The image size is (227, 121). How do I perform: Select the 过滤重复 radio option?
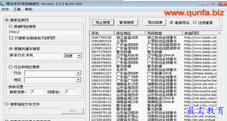[x=195, y=23]
